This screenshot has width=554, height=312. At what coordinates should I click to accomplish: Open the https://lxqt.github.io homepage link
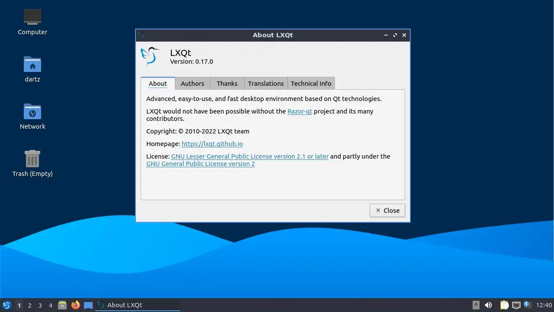point(212,144)
